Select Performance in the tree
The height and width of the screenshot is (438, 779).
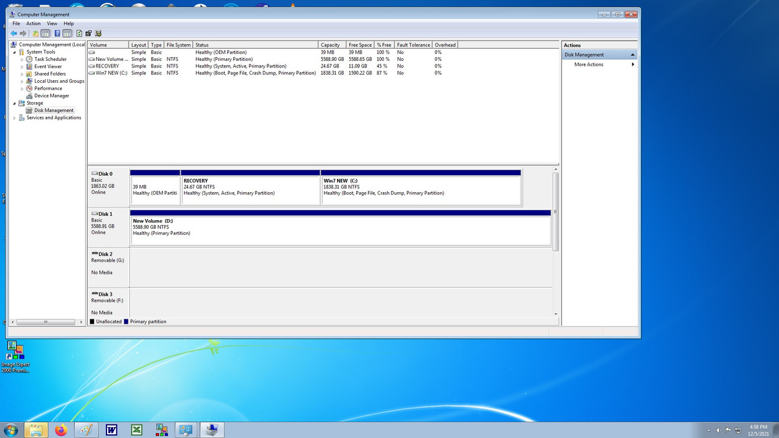click(x=48, y=88)
